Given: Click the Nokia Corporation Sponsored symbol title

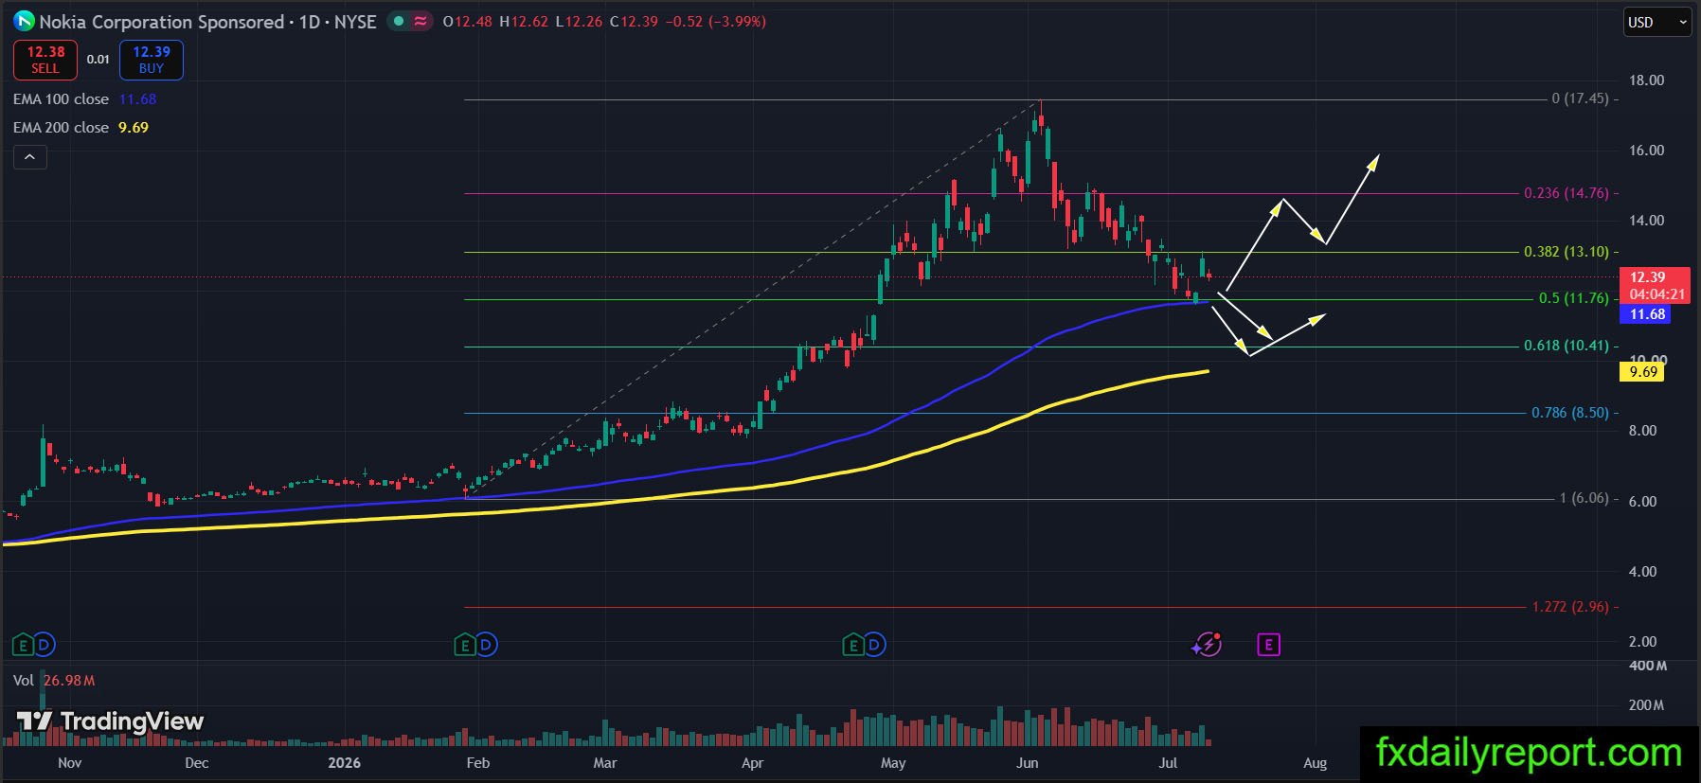Looking at the screenshot, I should [x=162, y=22].
